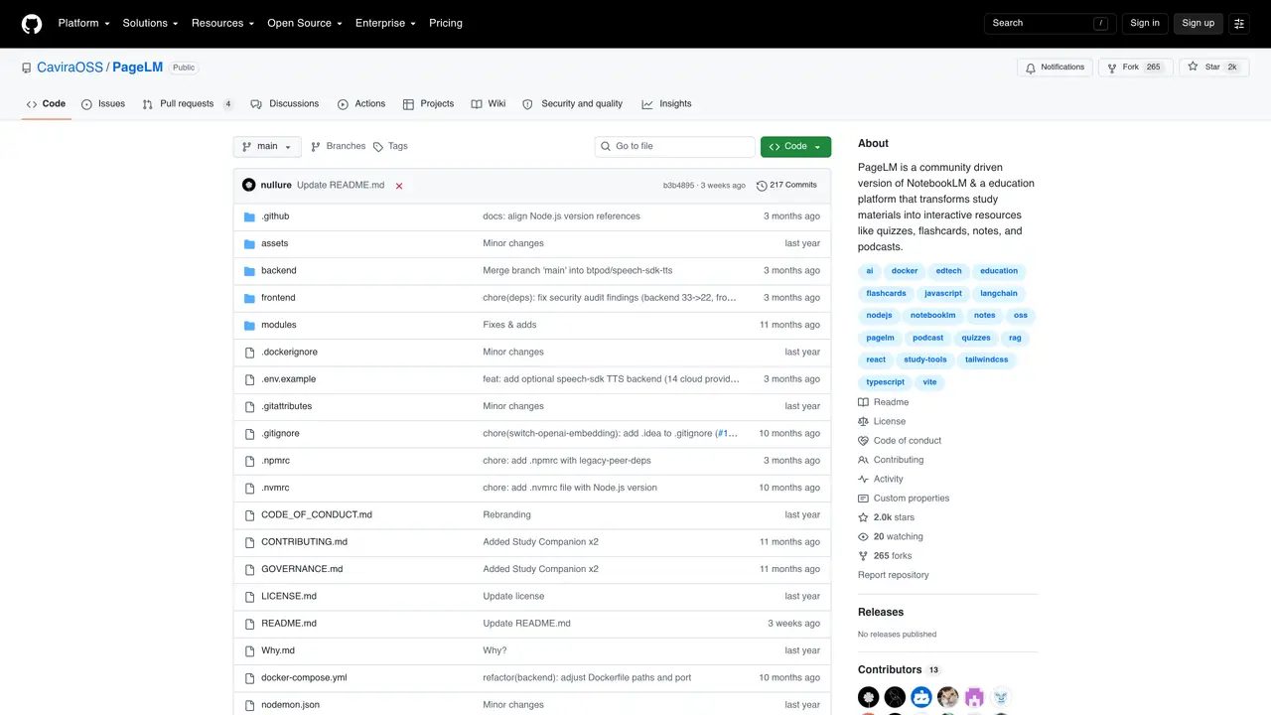This screenshot has height=715, width=1271.
Task: Switch to the Issues tab
Action: [103, 104]
